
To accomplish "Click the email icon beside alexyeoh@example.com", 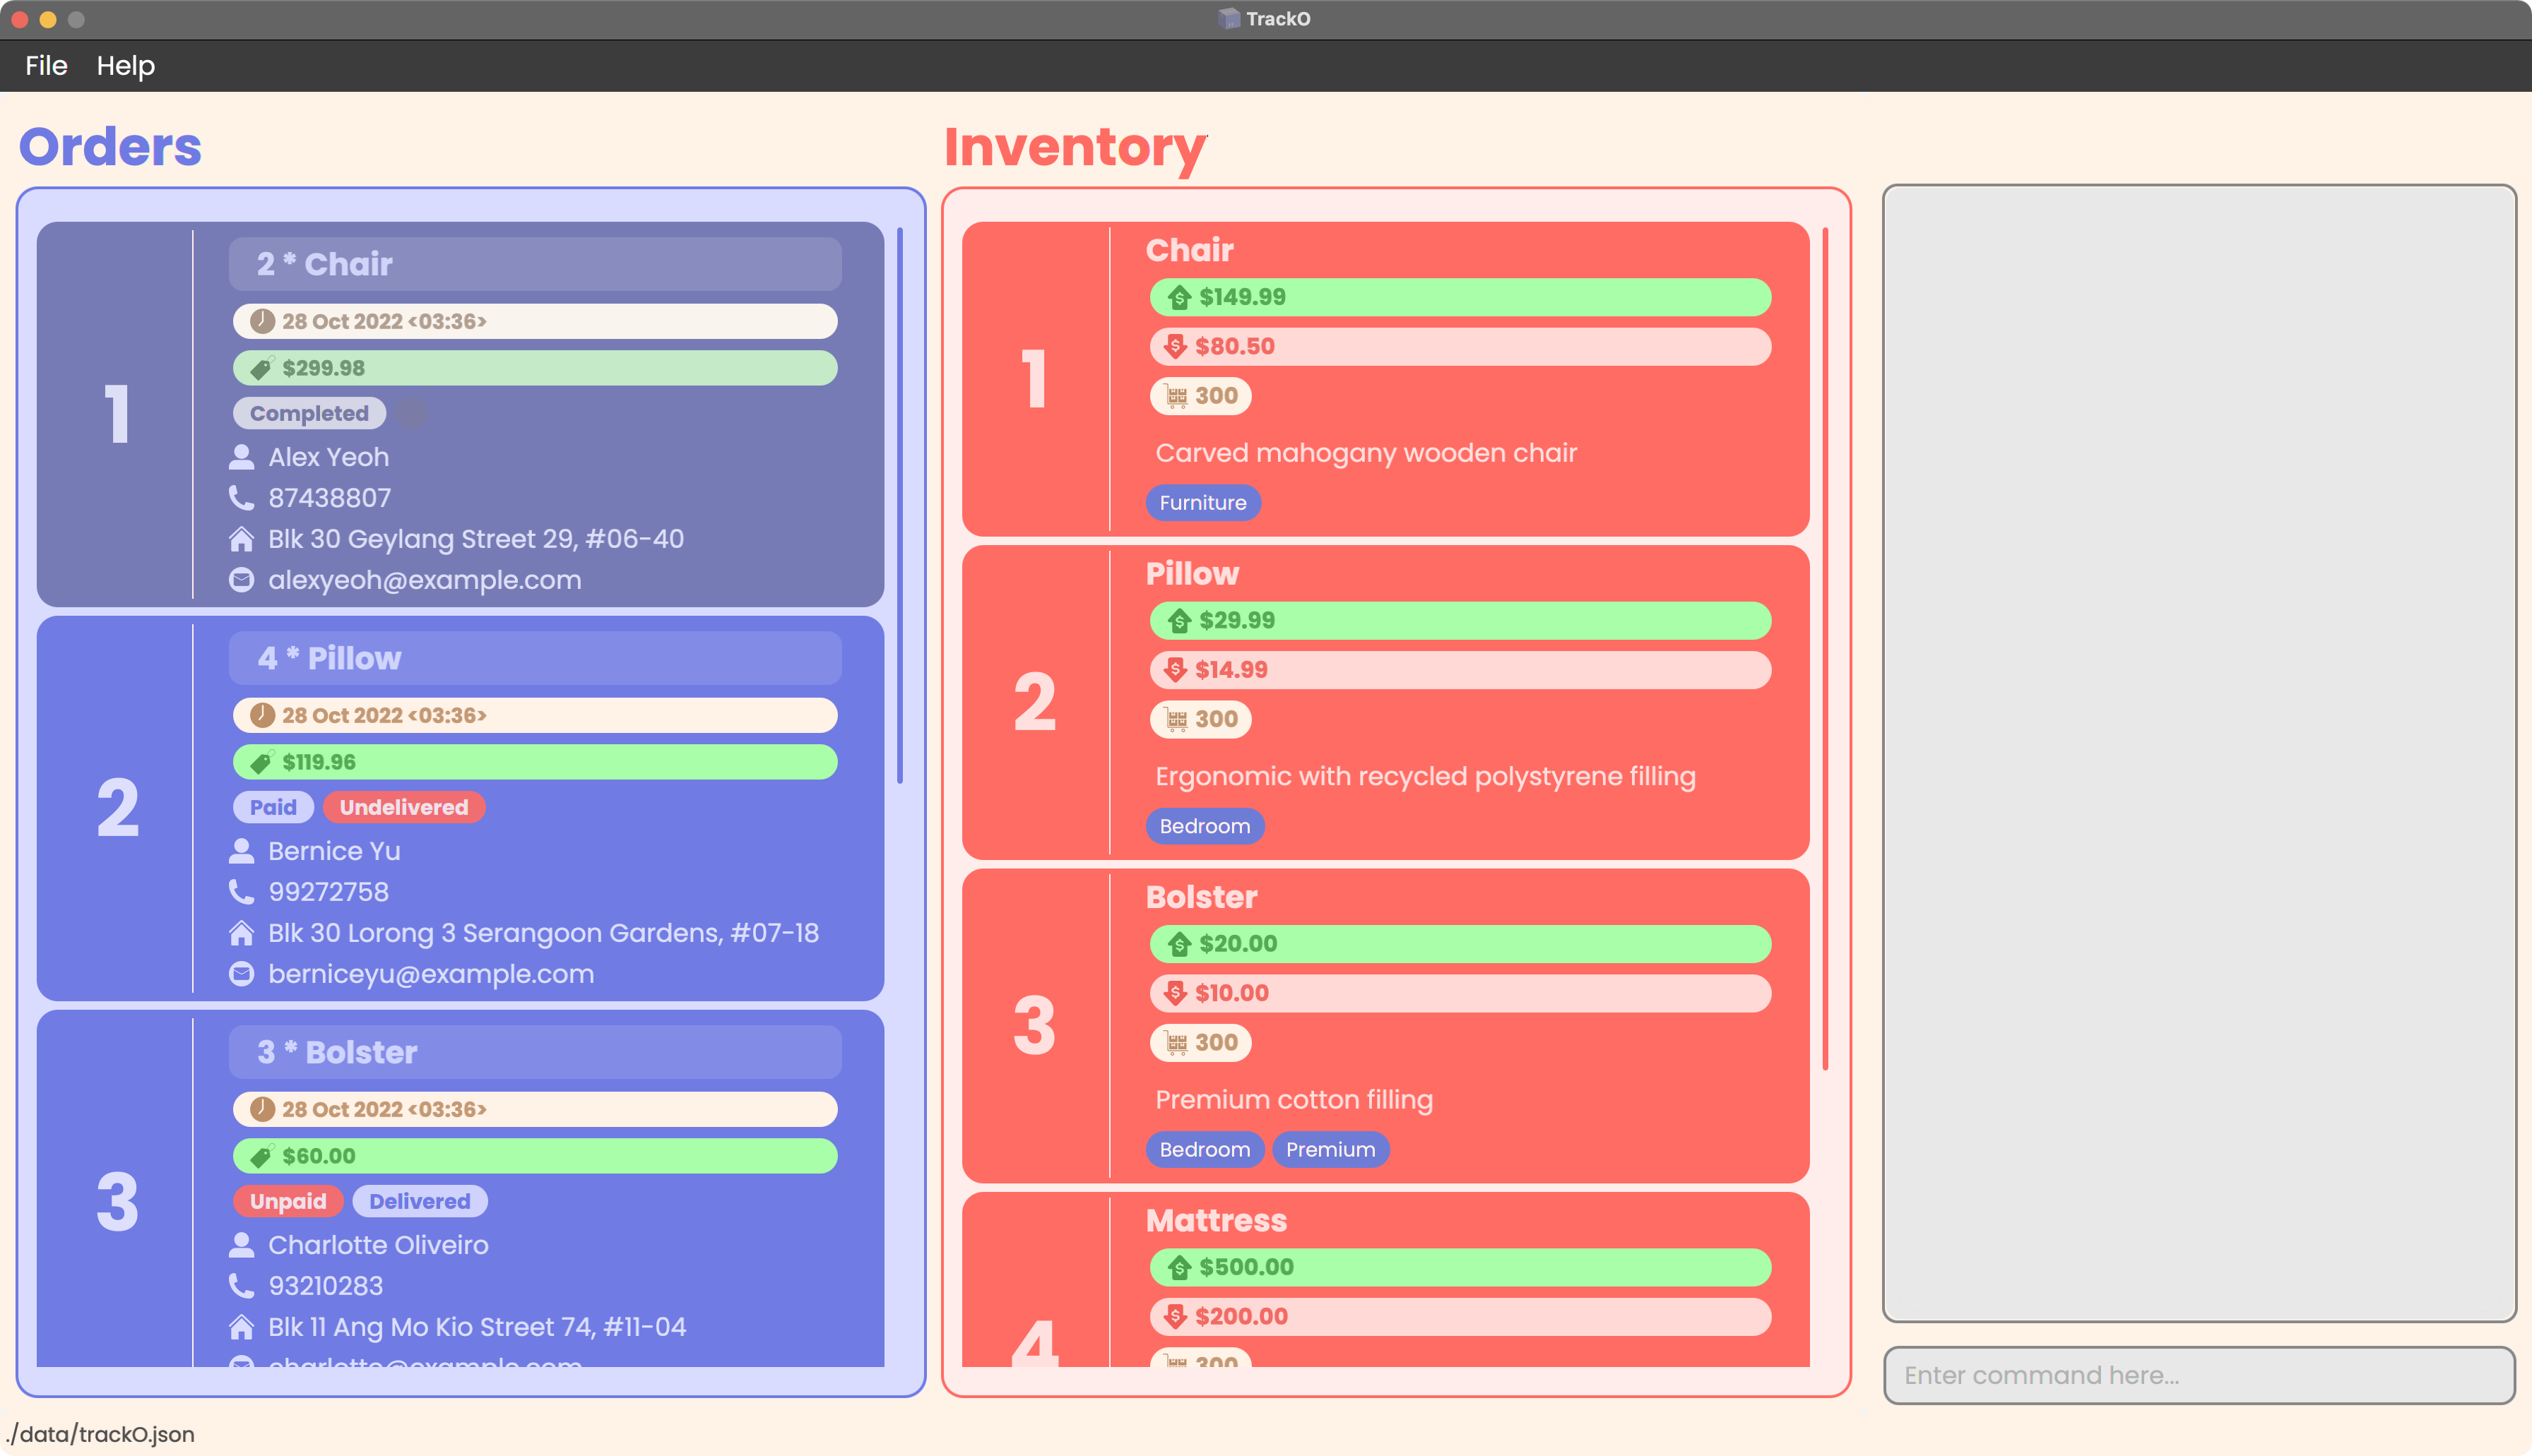I will (241, 580).
